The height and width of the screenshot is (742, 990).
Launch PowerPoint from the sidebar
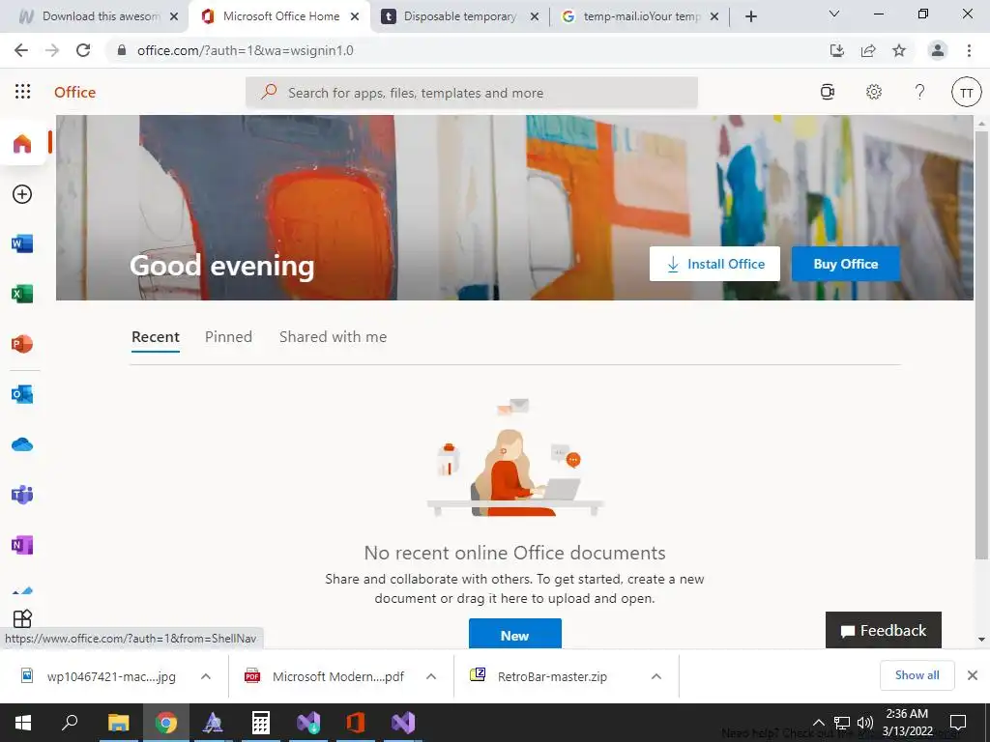[22, 344]
